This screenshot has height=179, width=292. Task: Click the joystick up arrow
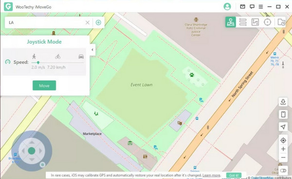[x=32, y=142]
